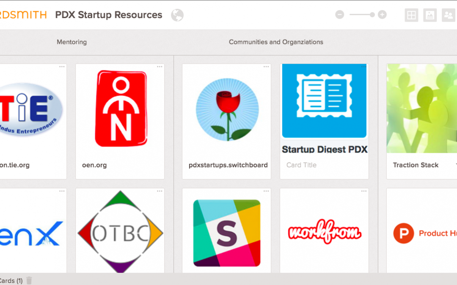Select Communities and Organziations column header
Screen dimensions: 457x285
tap(276, 42)
